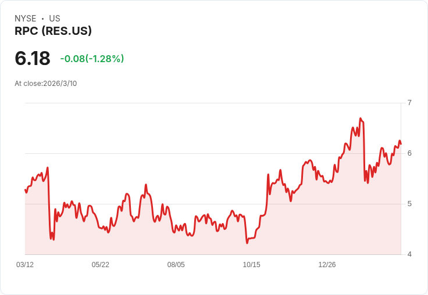Click the 6 price level on y-axis
Image resolution: width=428 pixels, height=295 pixels.
(x=409, y=153)
